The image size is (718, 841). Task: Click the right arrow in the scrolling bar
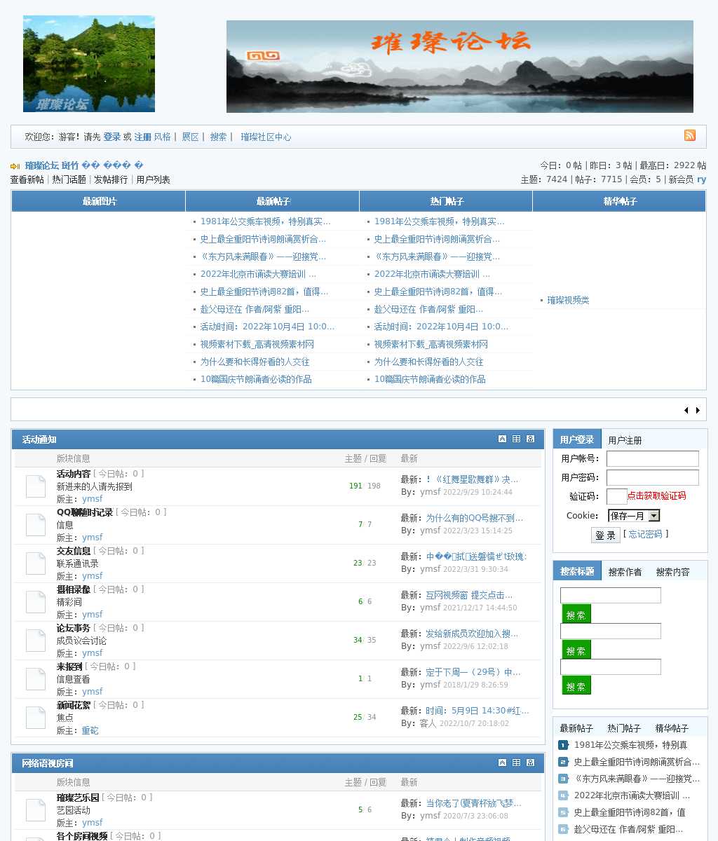point(698,410)
